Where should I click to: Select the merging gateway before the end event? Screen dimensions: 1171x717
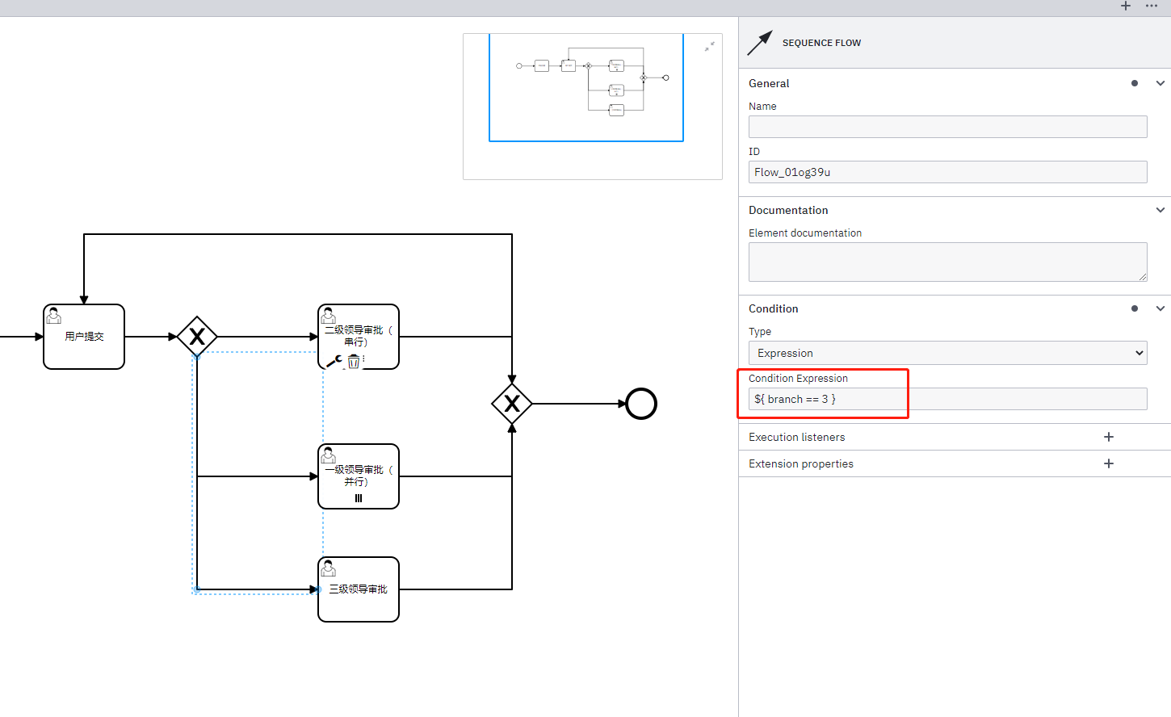(x=512, y=404)
